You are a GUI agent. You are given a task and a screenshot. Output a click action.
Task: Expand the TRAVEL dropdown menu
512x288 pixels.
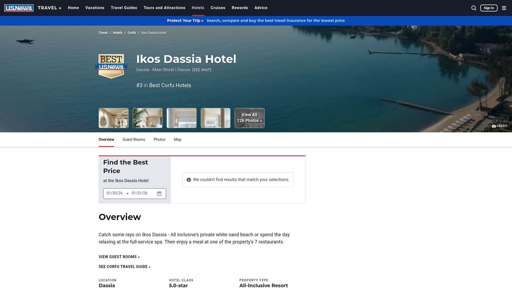click(x=48, y=7)
